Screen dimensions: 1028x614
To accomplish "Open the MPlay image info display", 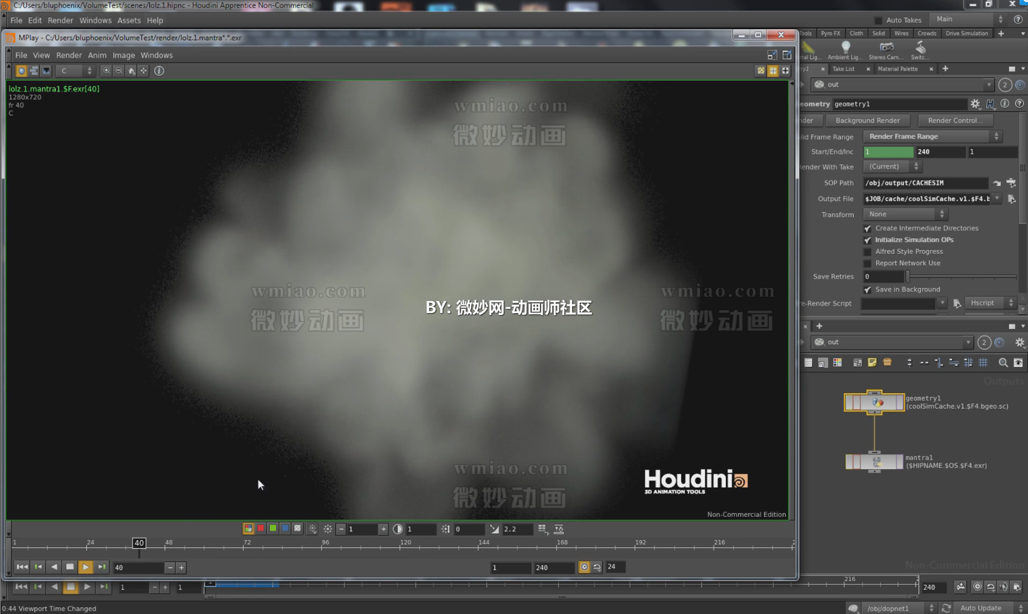I will 159,71.
